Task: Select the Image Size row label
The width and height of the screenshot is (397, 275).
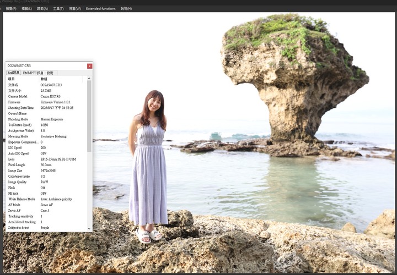Action: (x=15, y=170)
